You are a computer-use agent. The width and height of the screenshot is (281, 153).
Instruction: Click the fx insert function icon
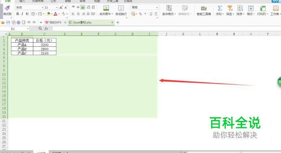46,29
